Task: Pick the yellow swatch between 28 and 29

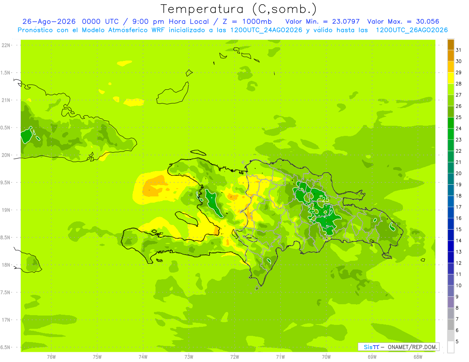Action: click(x=451, y=78)
